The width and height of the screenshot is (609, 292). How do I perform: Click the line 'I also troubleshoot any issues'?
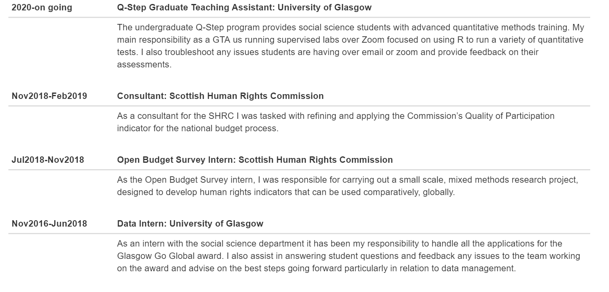pos(328,52)
